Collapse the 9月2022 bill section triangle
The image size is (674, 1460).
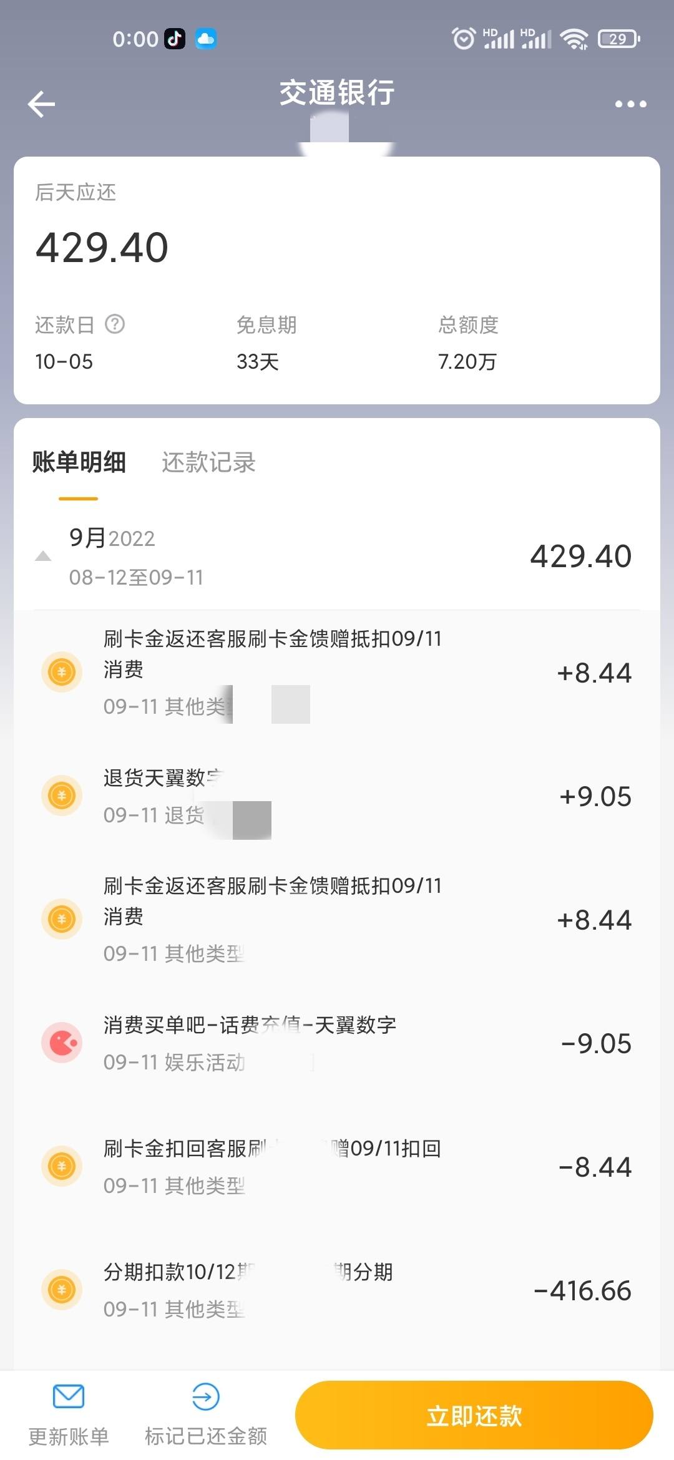point(43,556)
